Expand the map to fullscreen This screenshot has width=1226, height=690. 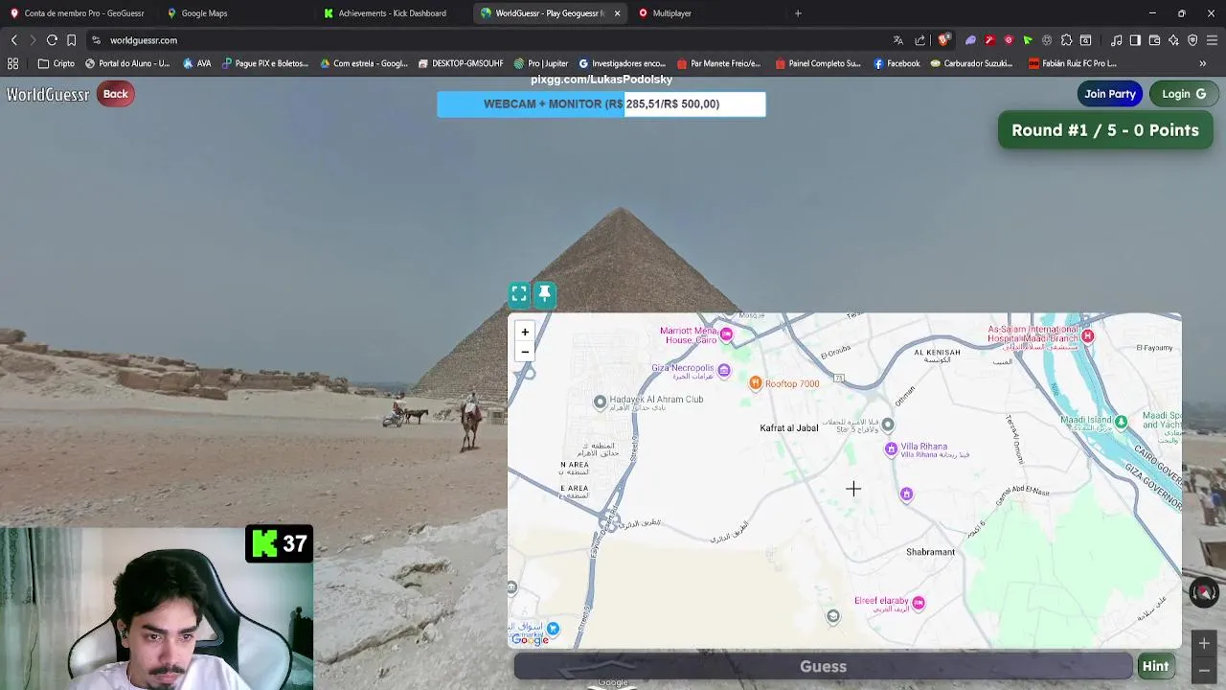tap(519, 294)
